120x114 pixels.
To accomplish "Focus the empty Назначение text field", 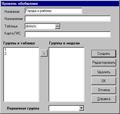I will point(68,18).
